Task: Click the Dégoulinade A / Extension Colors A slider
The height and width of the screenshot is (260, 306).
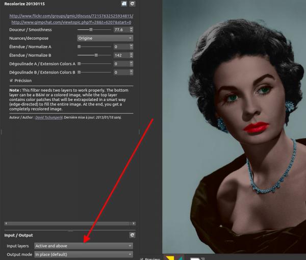Action: (x=94, y=64)
